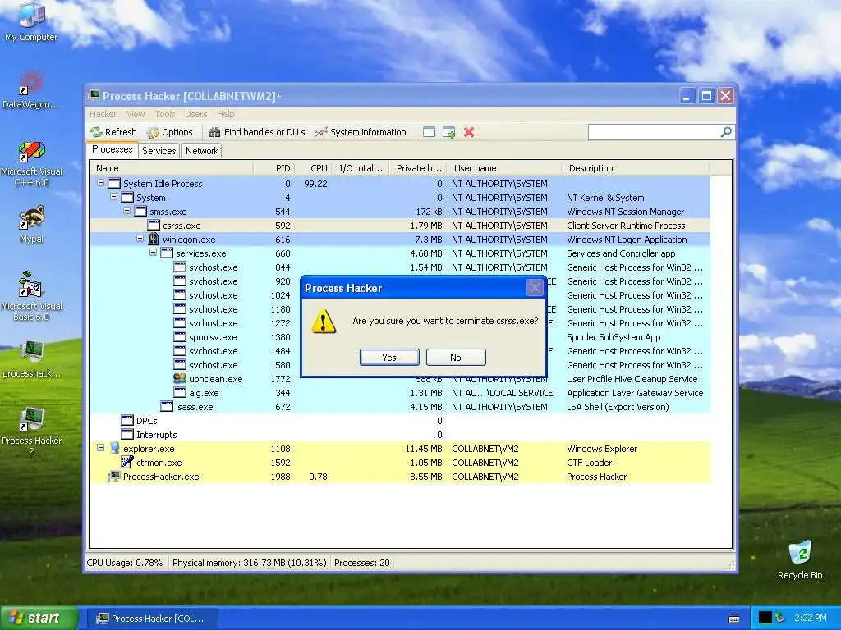Collapse the smss.exe tree node
Viewport: 841px width, 630px height.
pyautogui.click(x=126, y=211)
